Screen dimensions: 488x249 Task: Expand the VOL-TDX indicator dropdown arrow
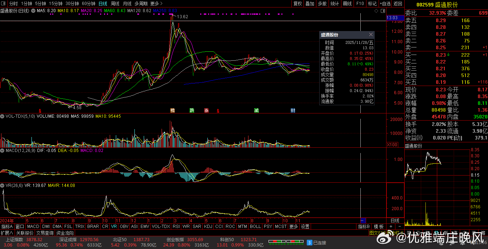(2, 116)
